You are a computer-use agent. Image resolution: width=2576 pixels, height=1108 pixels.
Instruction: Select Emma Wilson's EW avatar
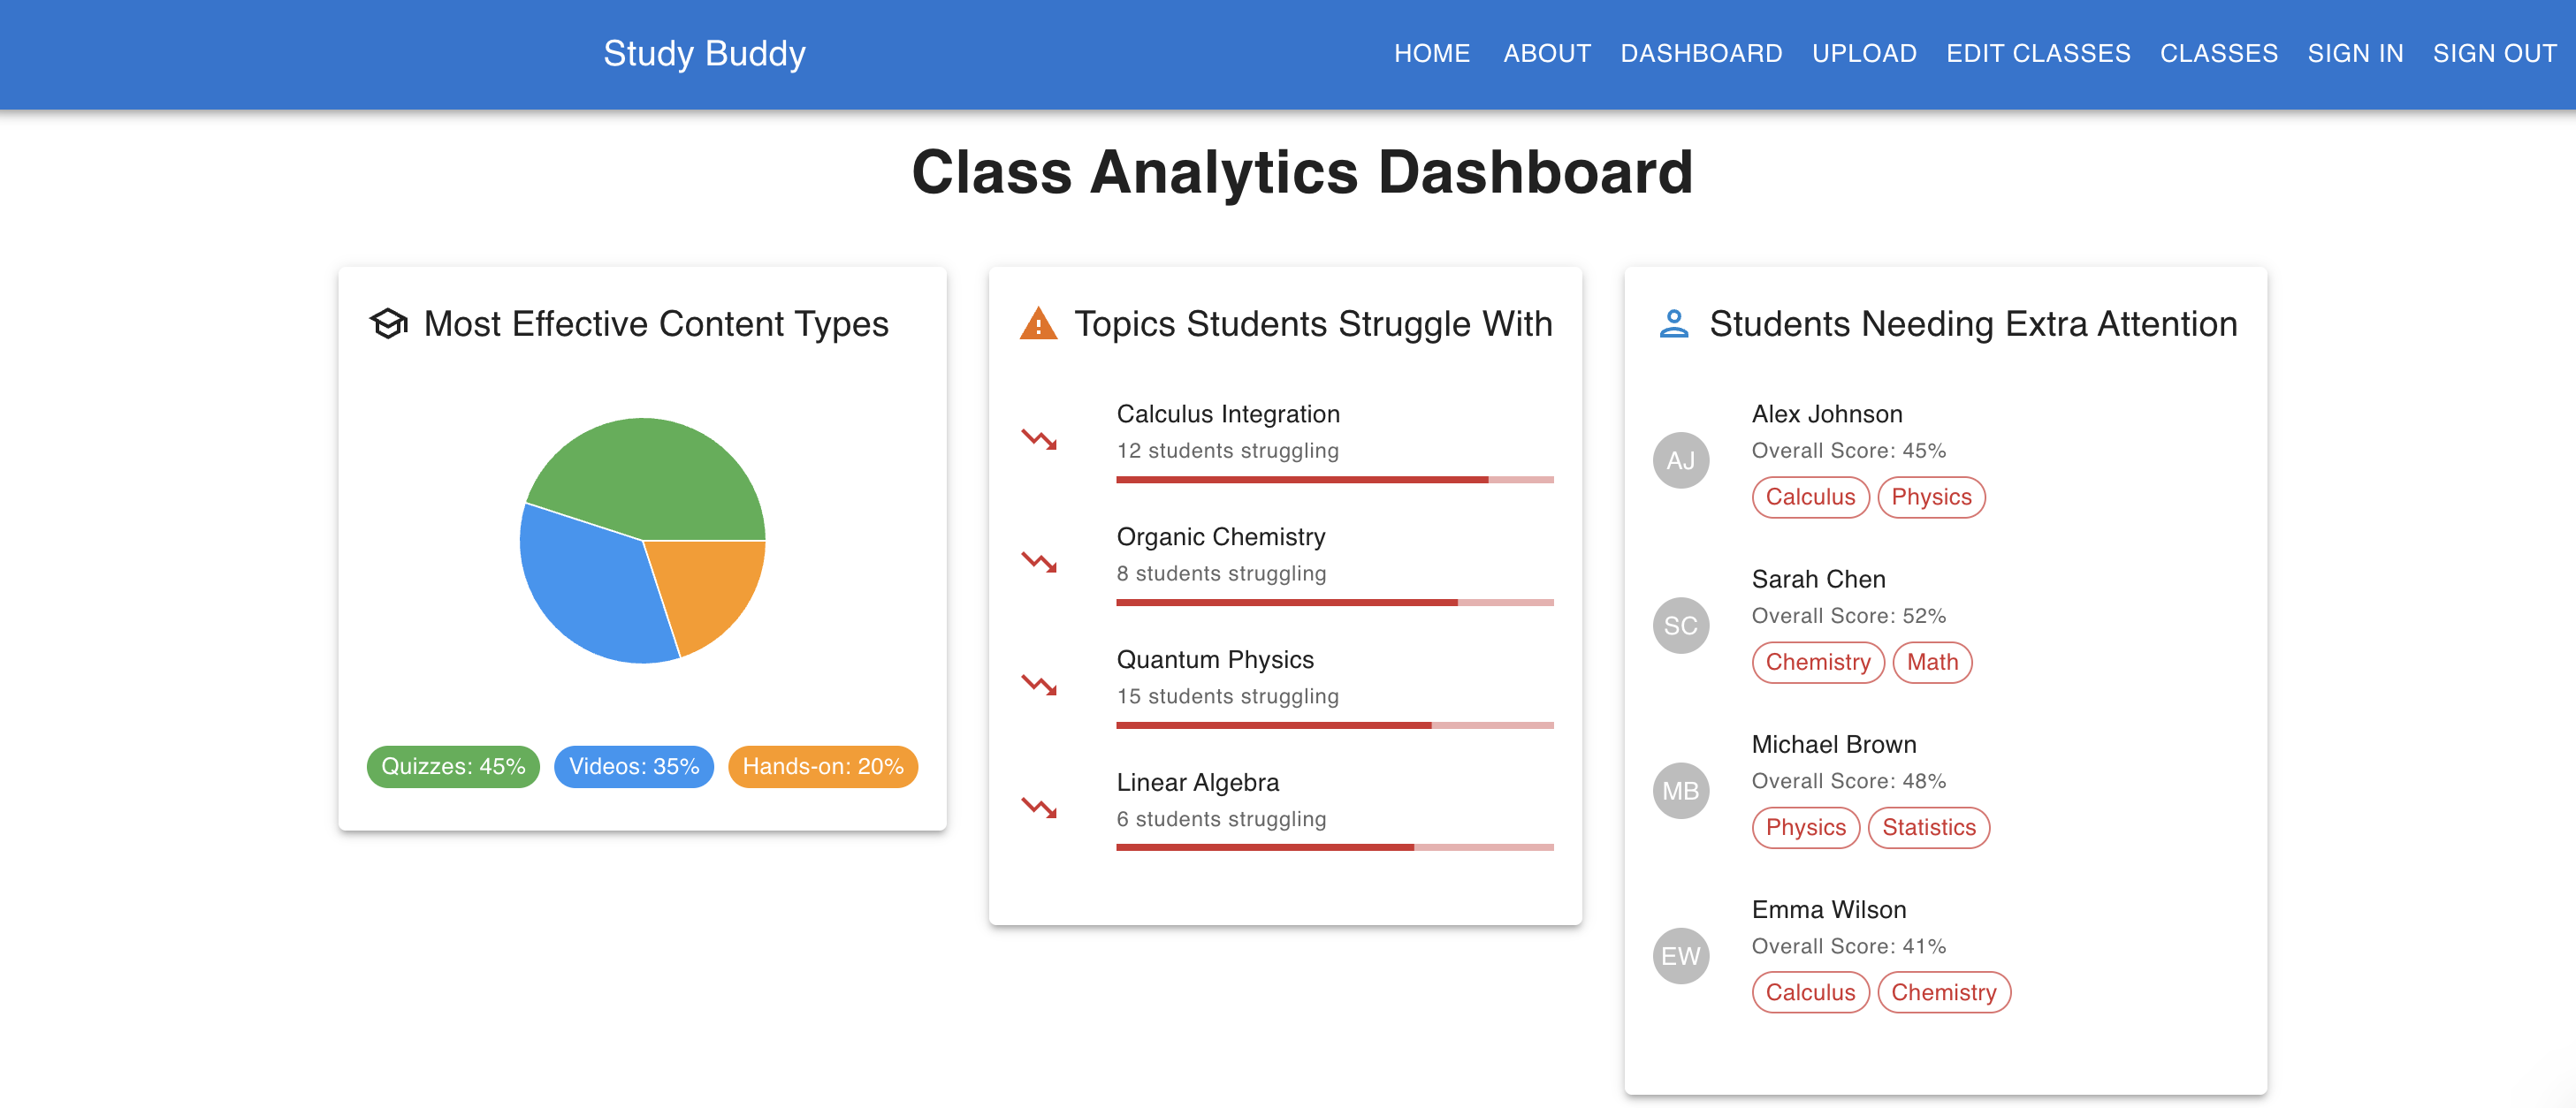[1680, 956]
